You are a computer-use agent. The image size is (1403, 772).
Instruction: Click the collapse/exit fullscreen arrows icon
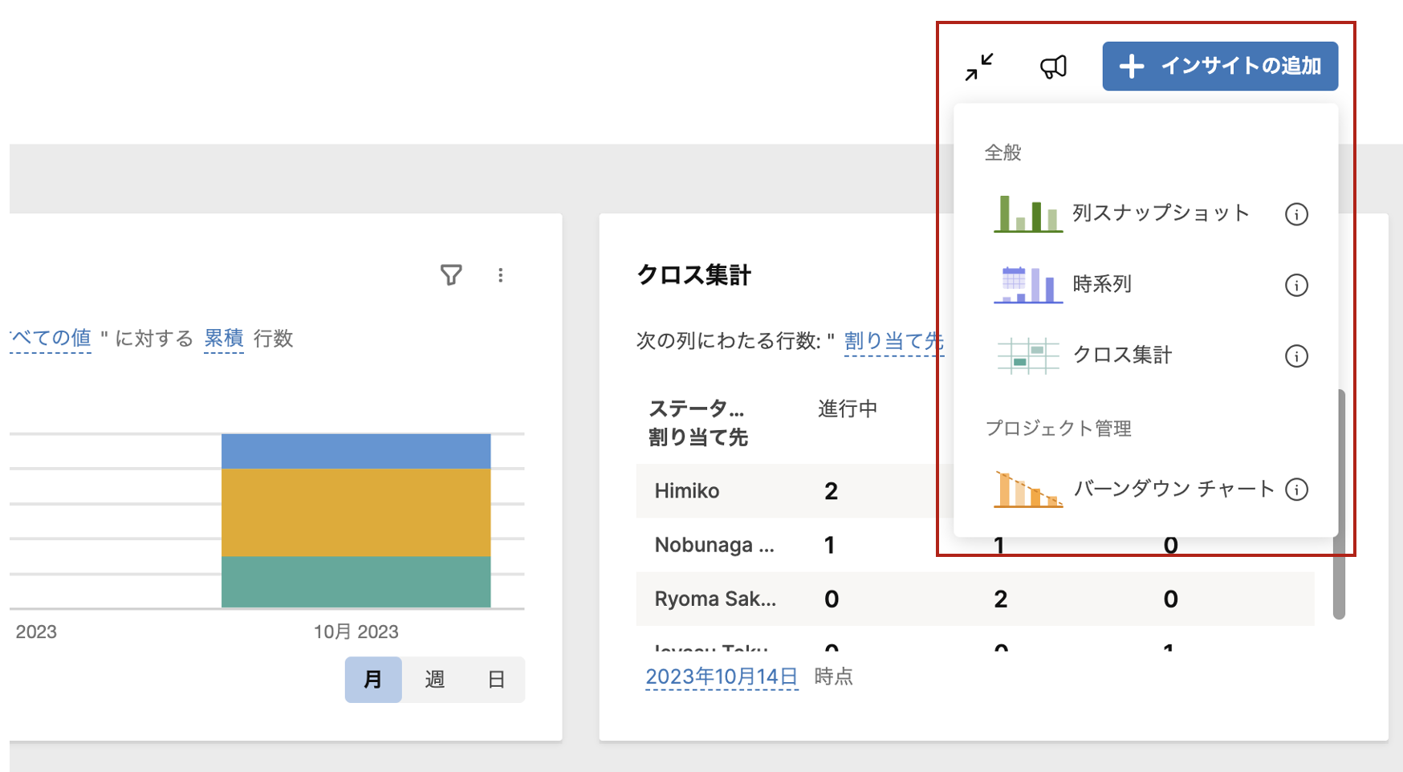coord(979,67)
